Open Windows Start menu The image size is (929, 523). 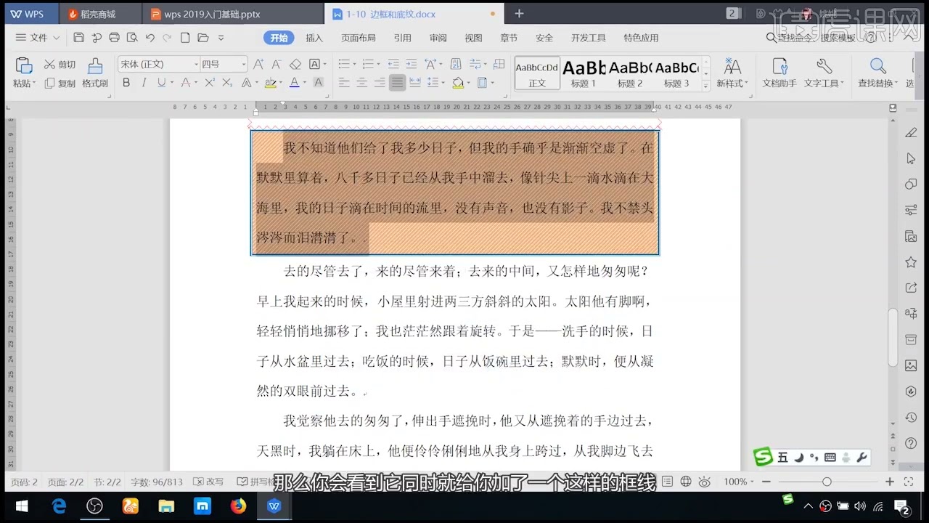coord(21,506)
